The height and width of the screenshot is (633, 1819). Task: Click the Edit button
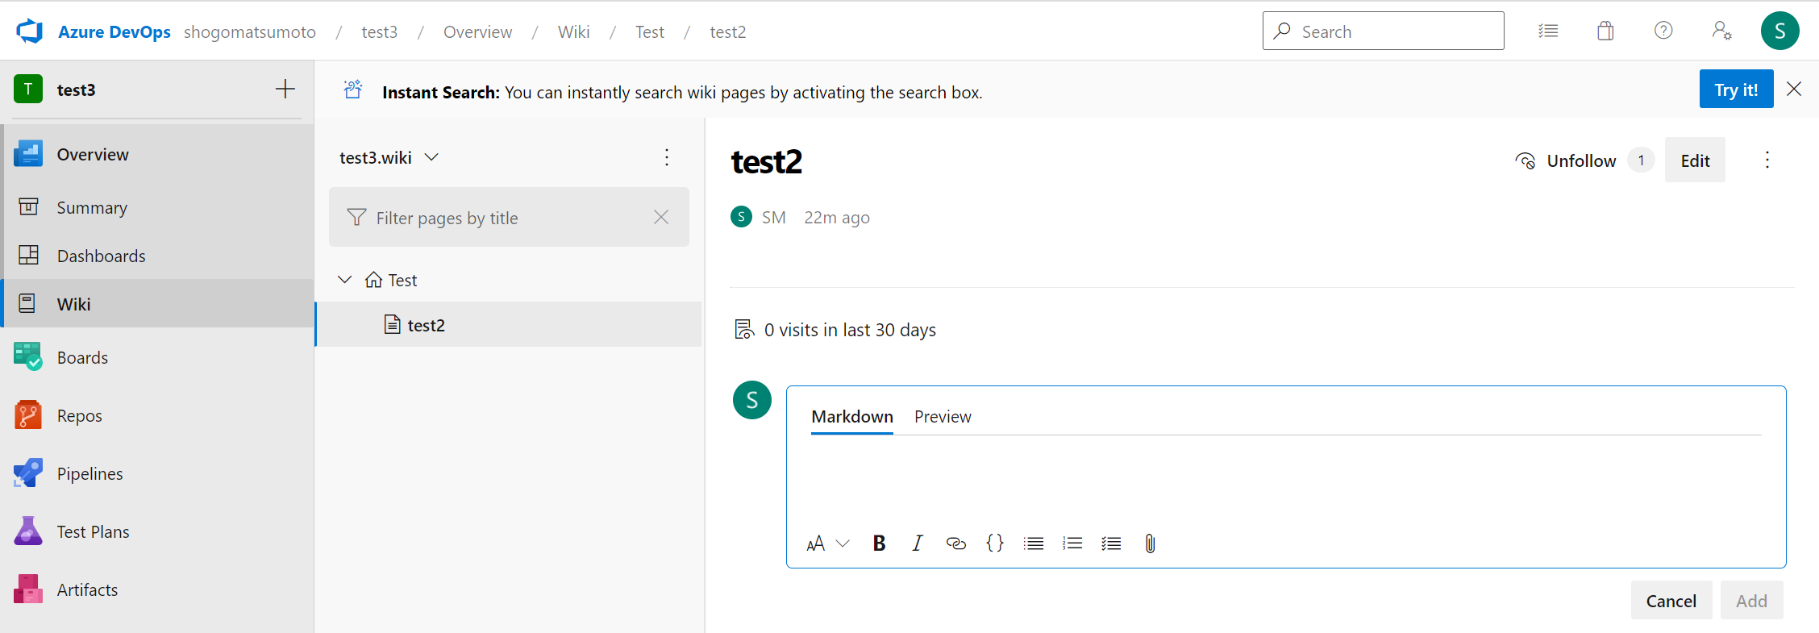[x=1694, y=160]
